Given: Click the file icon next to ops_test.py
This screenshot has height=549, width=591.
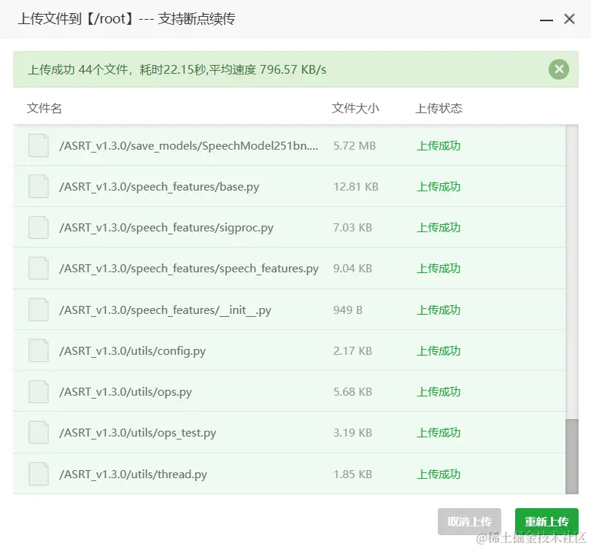Looking at the screenshot, I should coord(39,432).
